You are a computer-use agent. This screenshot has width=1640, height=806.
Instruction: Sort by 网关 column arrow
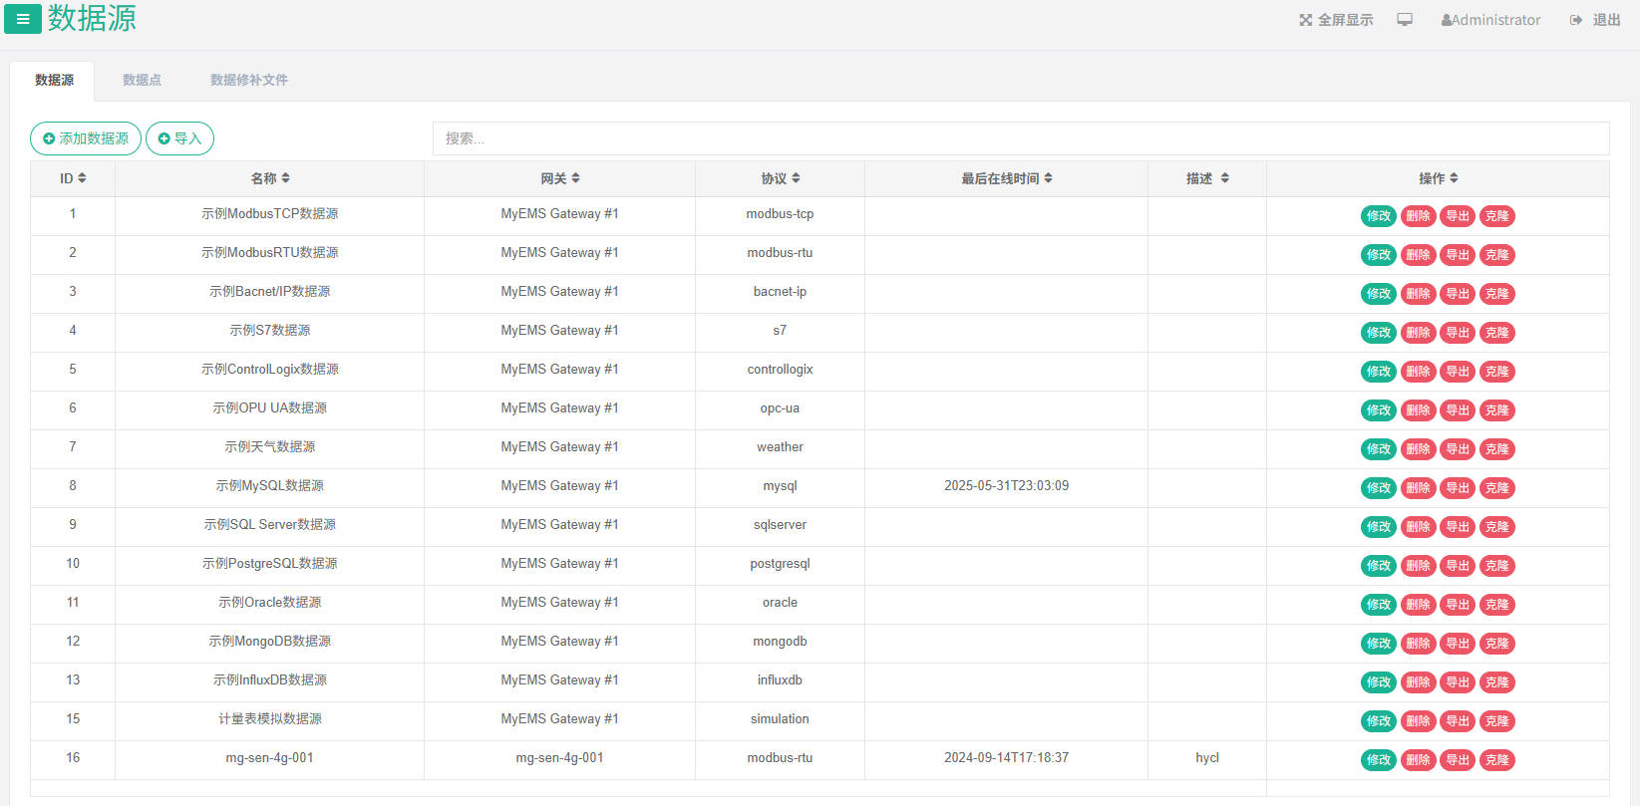pos(575,178)
